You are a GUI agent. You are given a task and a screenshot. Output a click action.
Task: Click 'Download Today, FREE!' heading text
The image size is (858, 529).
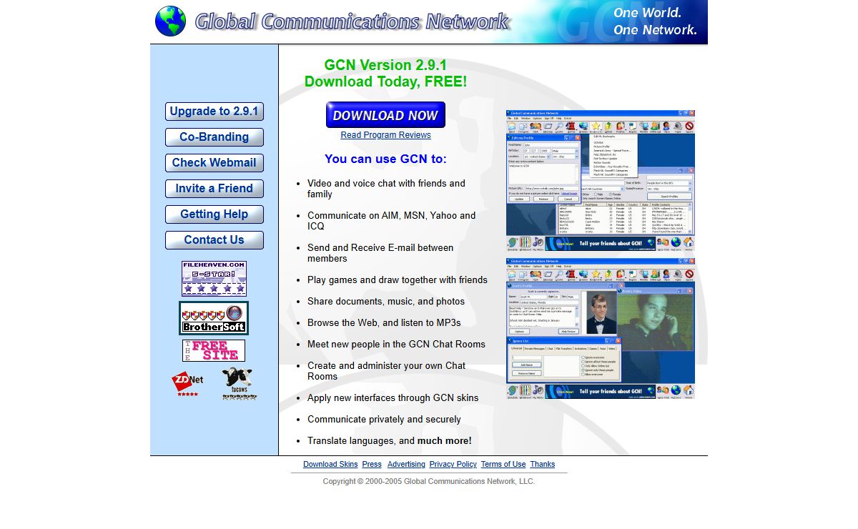385,82
